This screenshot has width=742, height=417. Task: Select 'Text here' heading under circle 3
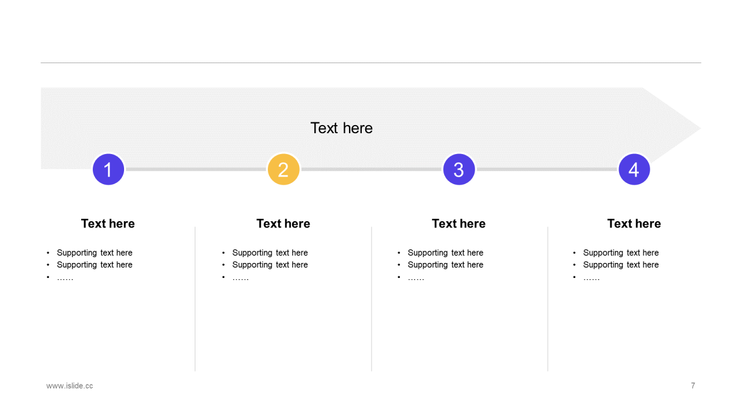point(459,224)
